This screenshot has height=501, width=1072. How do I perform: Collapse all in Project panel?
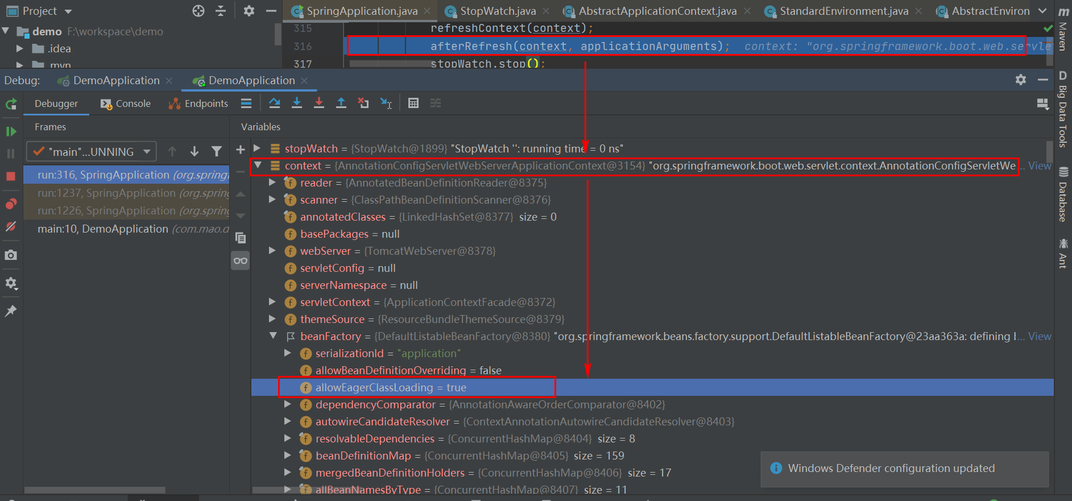221,11
